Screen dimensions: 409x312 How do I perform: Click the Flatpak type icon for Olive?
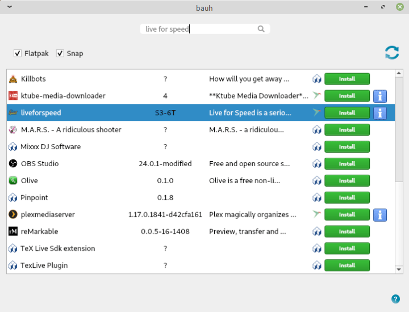tap(316, 180)
